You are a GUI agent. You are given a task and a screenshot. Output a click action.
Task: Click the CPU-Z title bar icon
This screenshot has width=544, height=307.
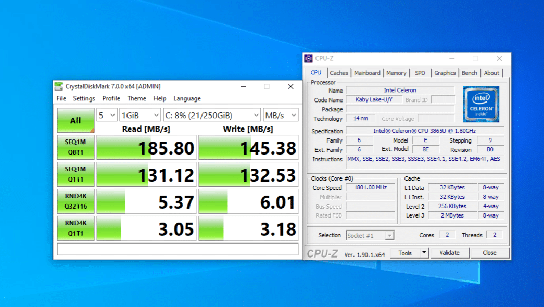[308, 59]
